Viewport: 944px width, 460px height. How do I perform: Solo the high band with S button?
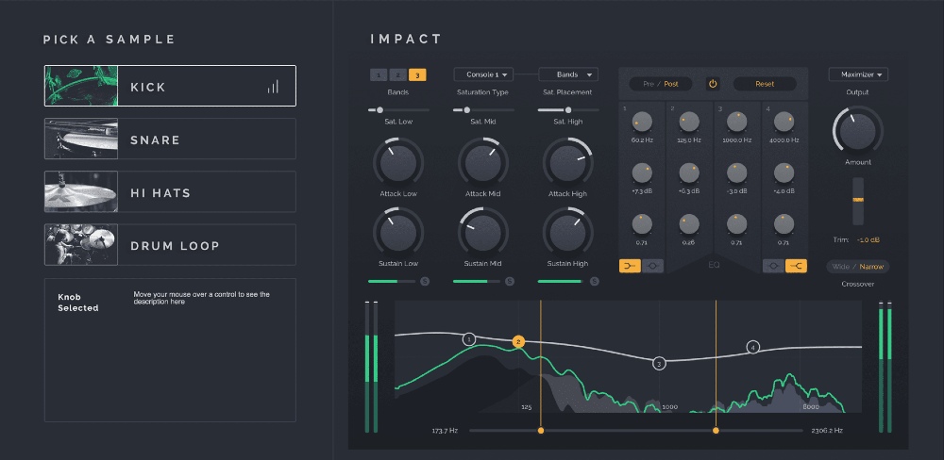pyautogui.click(x=595, y=281)
